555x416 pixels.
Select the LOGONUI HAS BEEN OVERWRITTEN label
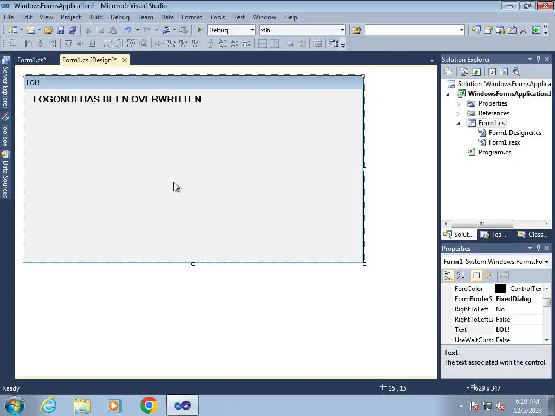117,99
